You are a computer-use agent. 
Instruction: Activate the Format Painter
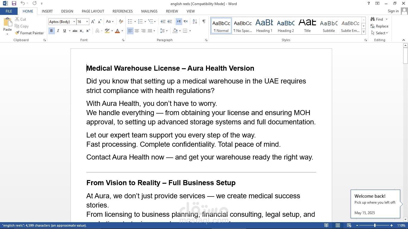coord(29,33)
